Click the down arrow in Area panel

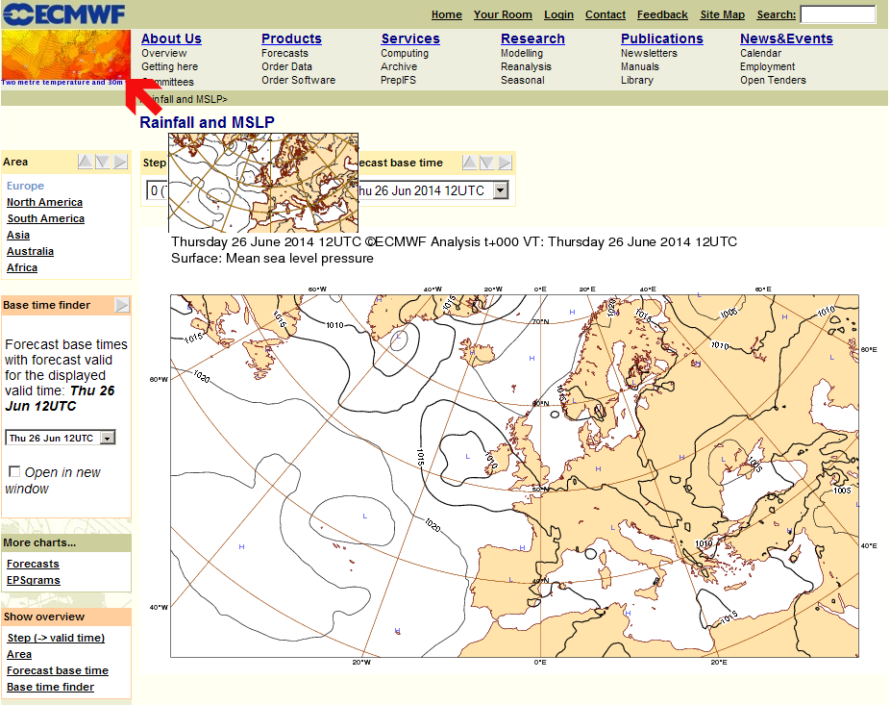(103, 162)
